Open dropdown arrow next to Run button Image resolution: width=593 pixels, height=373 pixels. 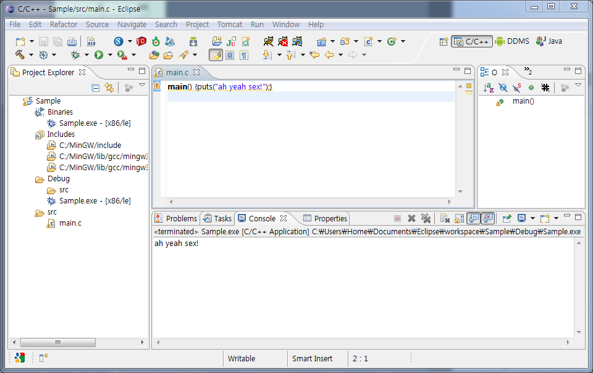pos(110,55)
